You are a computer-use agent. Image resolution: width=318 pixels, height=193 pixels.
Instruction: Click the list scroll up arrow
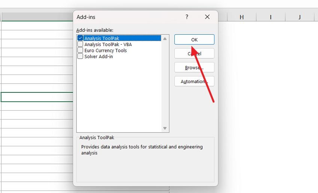[165, 38]
